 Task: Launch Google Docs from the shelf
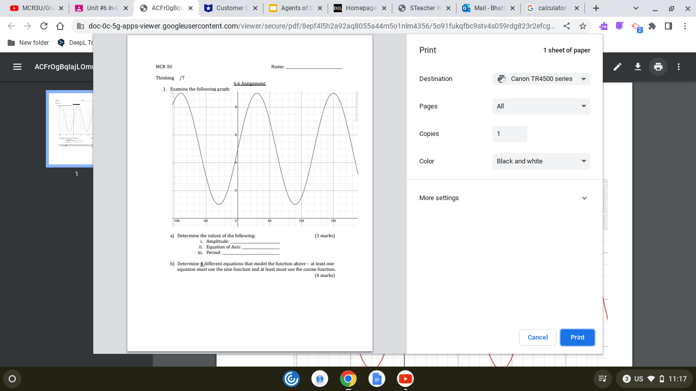(377, 379)
